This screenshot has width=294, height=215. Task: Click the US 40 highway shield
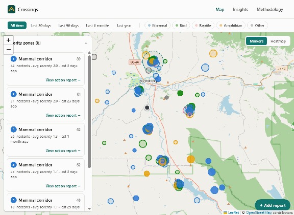coord(135,62)
